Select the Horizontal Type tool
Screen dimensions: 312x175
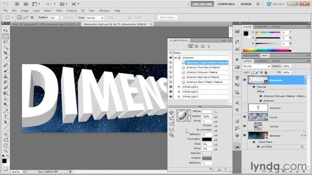(5, 117)
